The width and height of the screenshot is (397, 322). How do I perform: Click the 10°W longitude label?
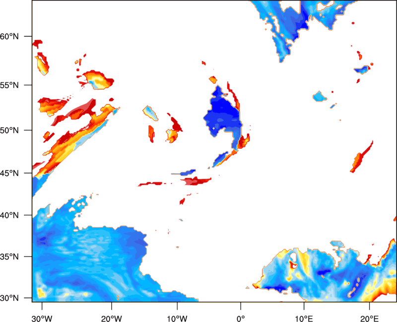coord(177,319)
